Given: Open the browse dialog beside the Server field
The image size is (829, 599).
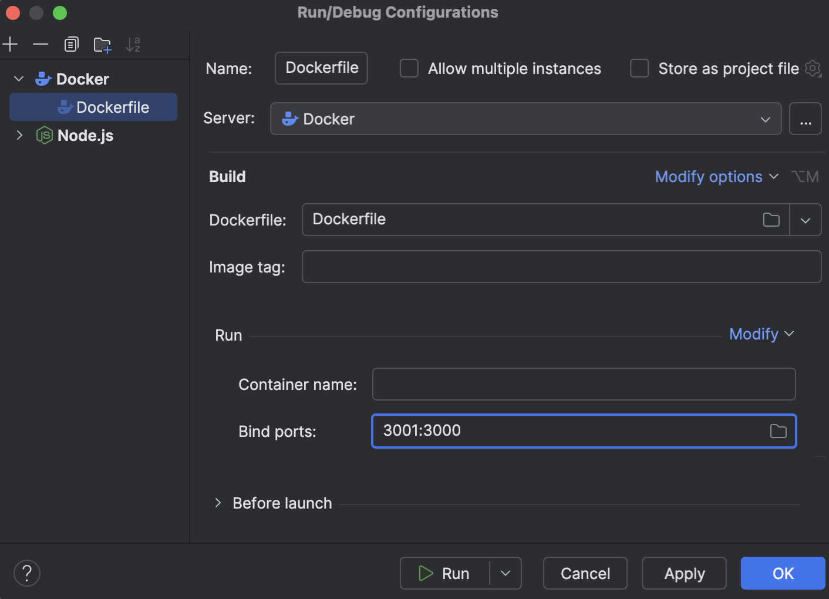Looking at the screenshot, I should (x=805, y=119).
